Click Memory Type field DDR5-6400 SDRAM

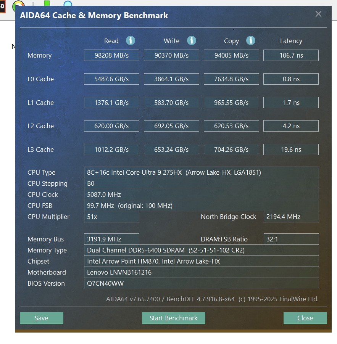click(x=201, y=250)
